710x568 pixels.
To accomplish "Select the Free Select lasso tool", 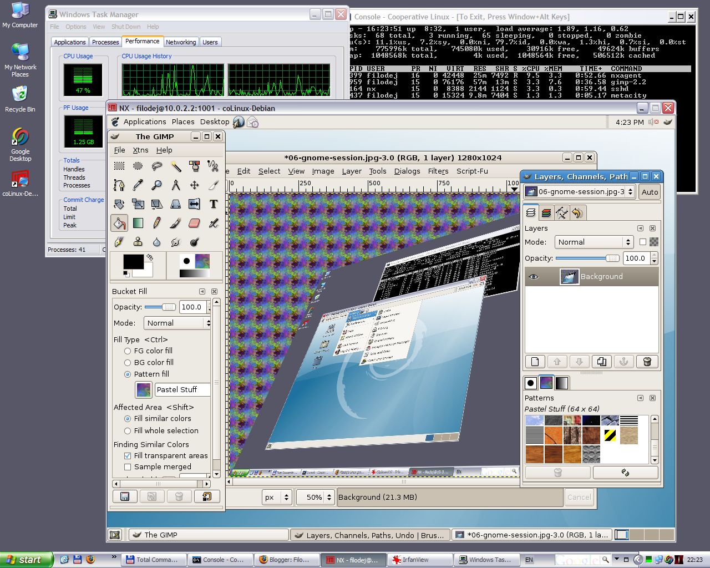I will pos(157,166).
